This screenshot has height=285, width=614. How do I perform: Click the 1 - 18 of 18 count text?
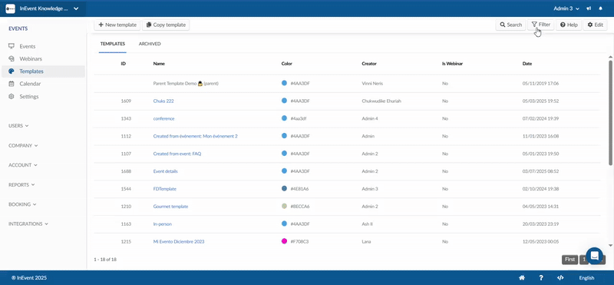tap(105, 260)
